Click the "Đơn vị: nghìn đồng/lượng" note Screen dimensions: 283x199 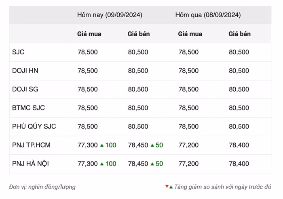pyautogui.click(x=42, y=187)
